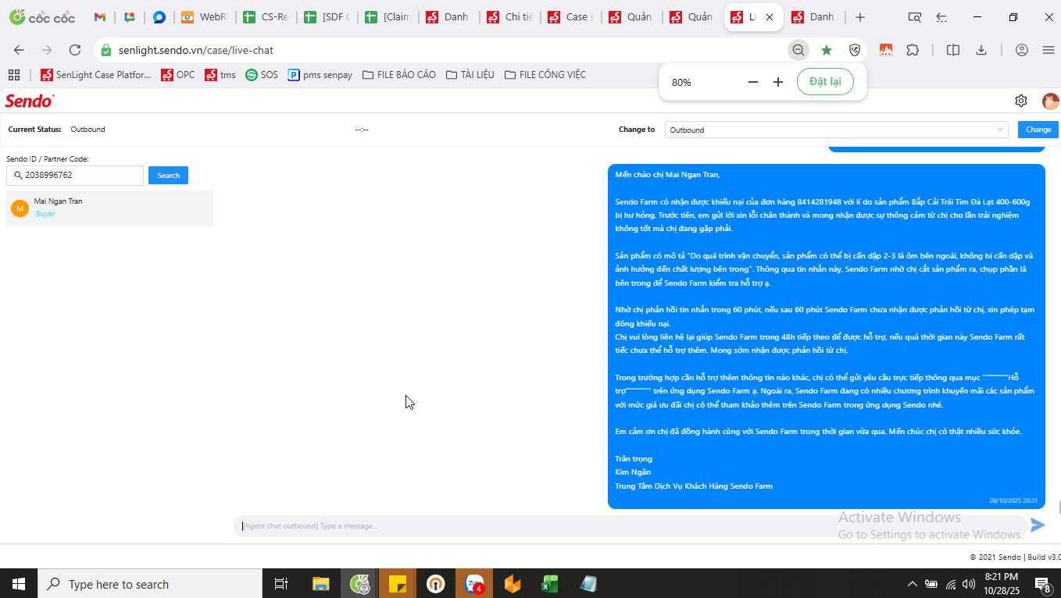Open the SenLight Case Platform bookmark
This screenshot has height=598, width=1061.
click(x=96, y=75)
